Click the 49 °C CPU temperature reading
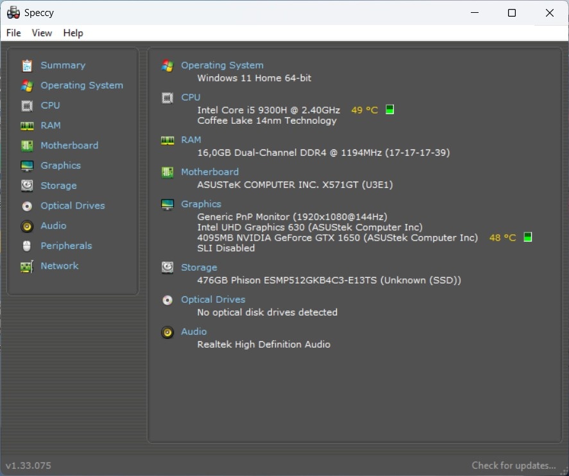The height and width of the screenshot is (476, 569). coord(364,110)
